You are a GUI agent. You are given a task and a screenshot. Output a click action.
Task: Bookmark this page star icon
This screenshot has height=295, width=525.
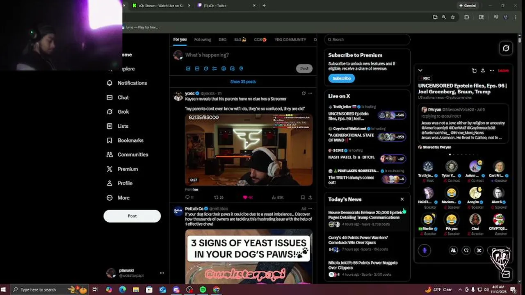pos(453,17)
